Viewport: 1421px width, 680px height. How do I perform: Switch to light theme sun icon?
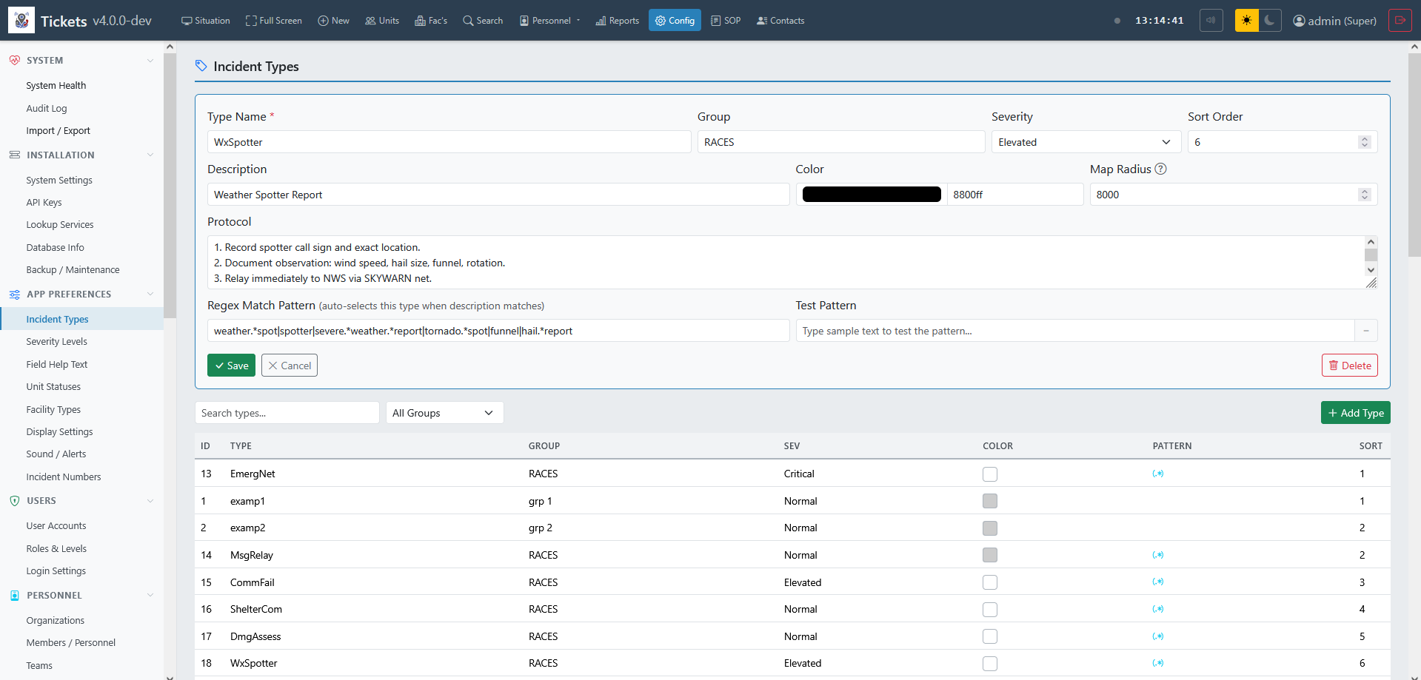pyautogui.click(x=1246, y=20)
